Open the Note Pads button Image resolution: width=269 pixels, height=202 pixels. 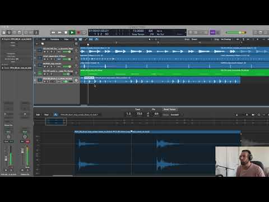click(x=261, y=33)
